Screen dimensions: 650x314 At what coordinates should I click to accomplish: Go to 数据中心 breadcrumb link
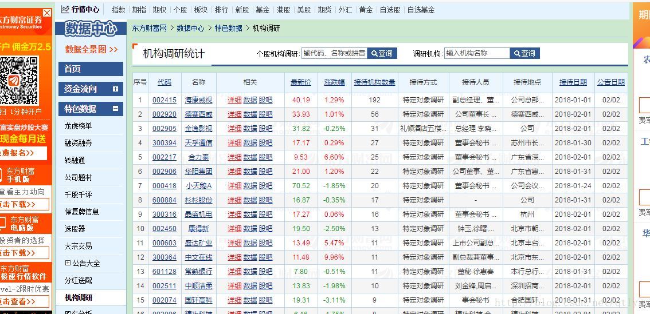click(190, 28)
